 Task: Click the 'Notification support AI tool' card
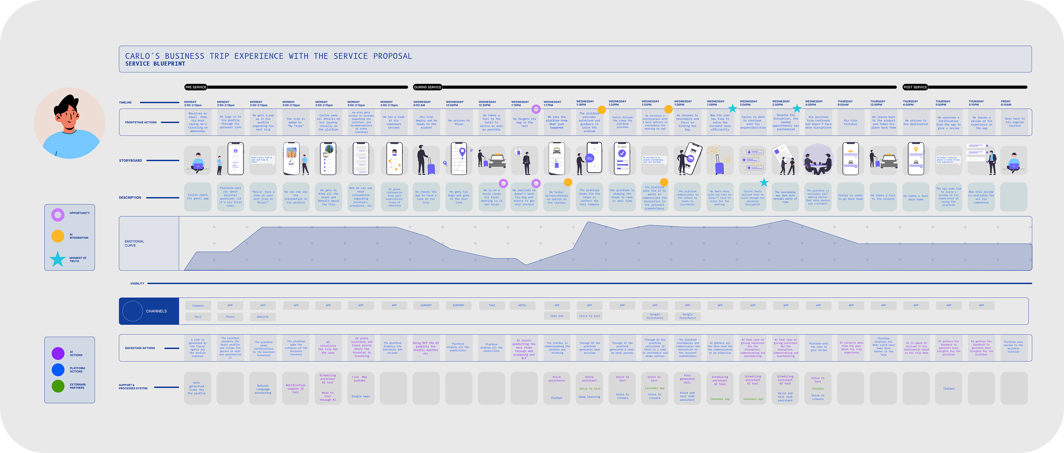click(296, 388)
